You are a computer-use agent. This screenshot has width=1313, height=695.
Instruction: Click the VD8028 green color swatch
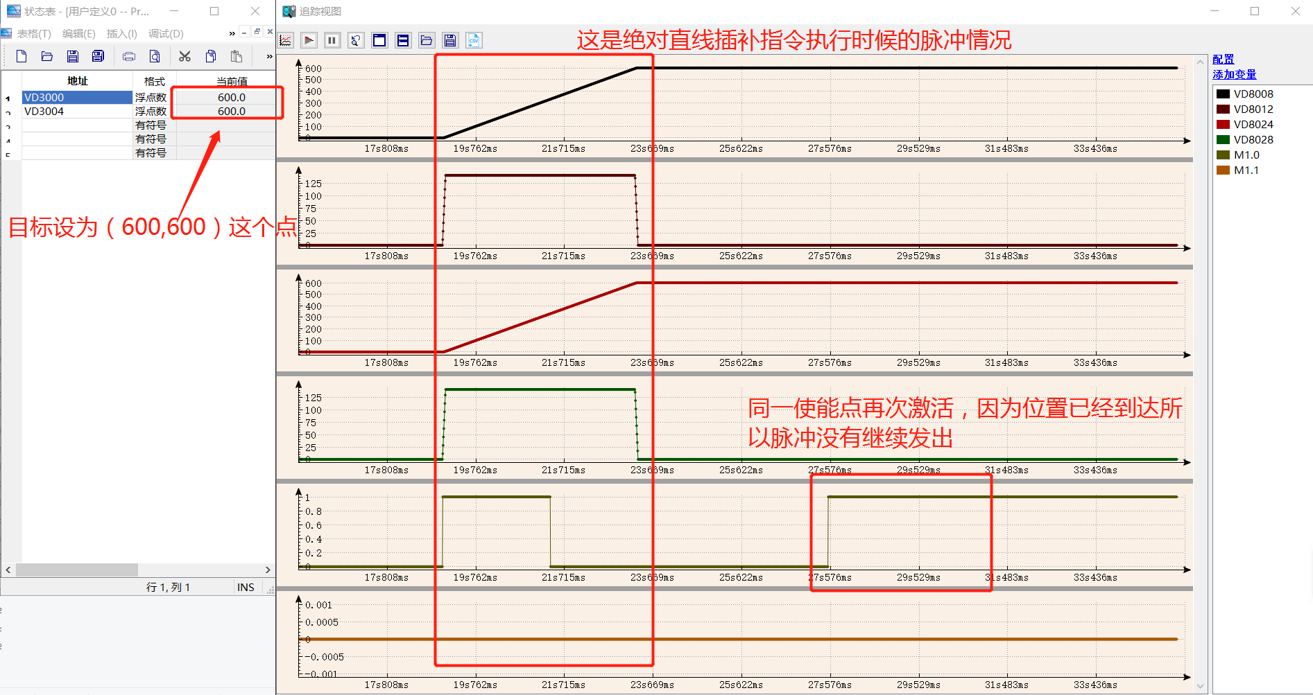1223,140
